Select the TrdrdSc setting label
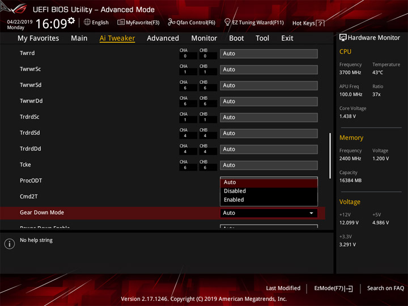Screen dimensions: 408x306 pyautogui.click(x=29, y=117)
